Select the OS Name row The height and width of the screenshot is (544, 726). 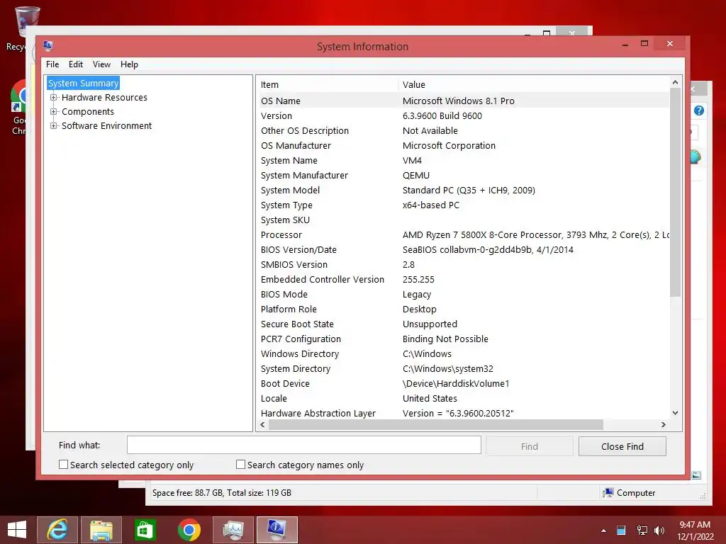point(463,101)
